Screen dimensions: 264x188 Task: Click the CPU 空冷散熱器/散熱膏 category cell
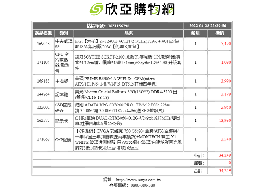[64, 63]
